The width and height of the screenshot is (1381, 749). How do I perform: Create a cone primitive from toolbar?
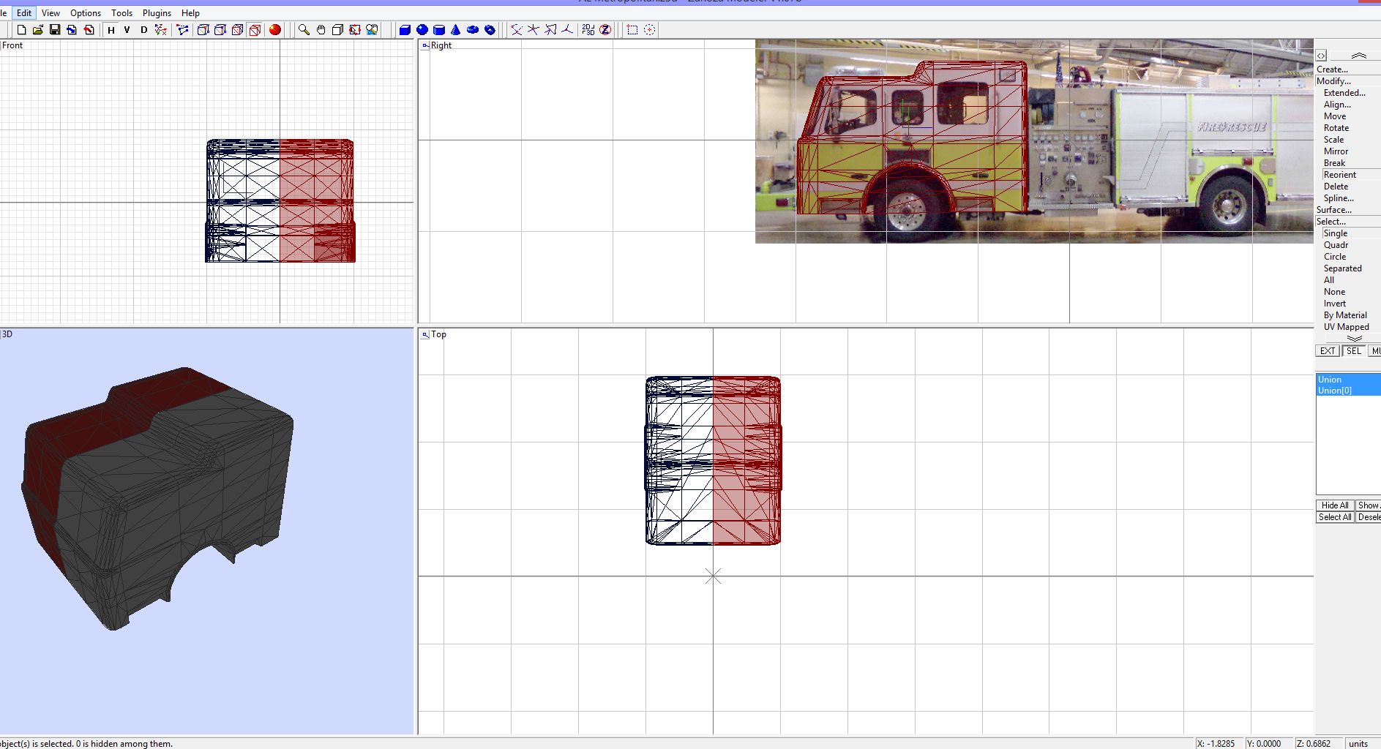point(456,30)
